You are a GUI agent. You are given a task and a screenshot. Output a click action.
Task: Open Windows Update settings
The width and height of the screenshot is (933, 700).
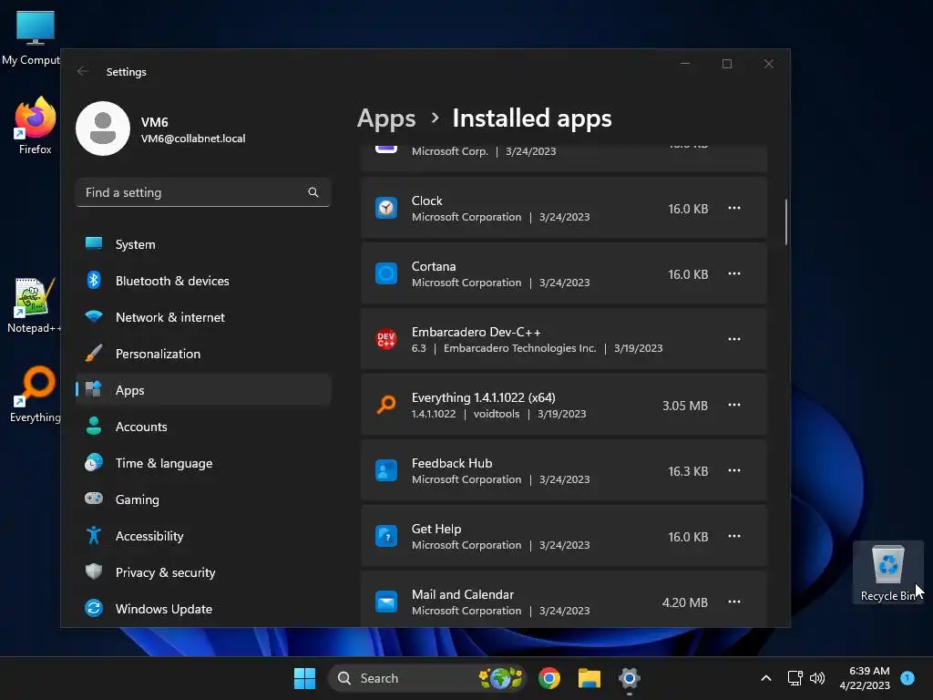pos(203,609)
